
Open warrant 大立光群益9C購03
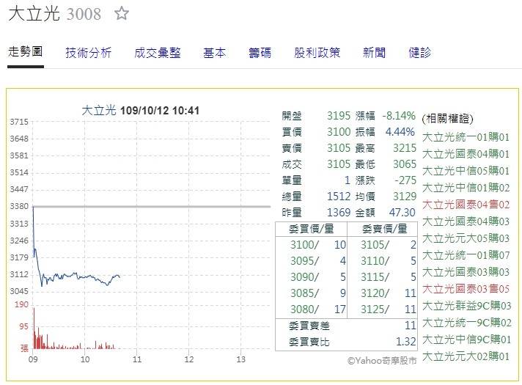[x=467, y=306]
